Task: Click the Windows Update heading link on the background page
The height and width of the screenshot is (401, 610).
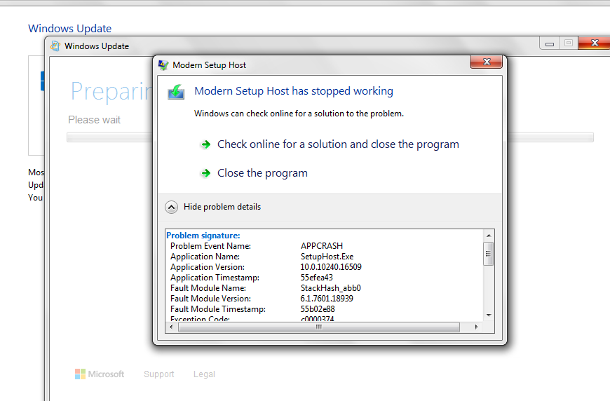Action: (69, 29)
